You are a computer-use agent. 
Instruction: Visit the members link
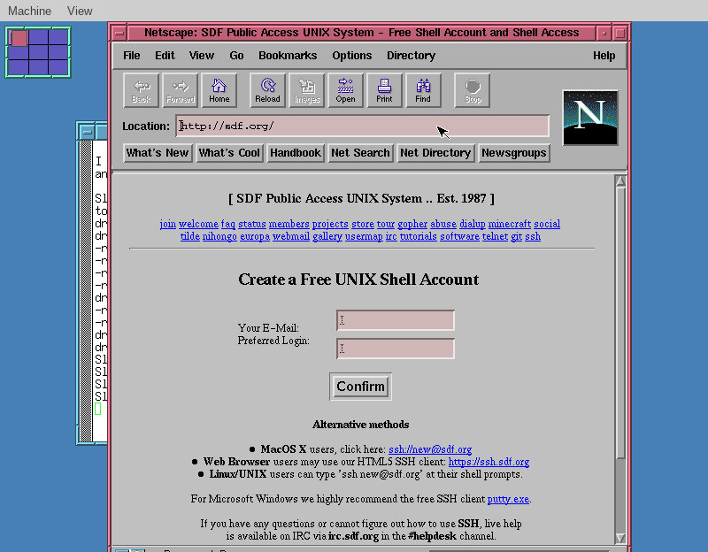[x=289, y=224]
